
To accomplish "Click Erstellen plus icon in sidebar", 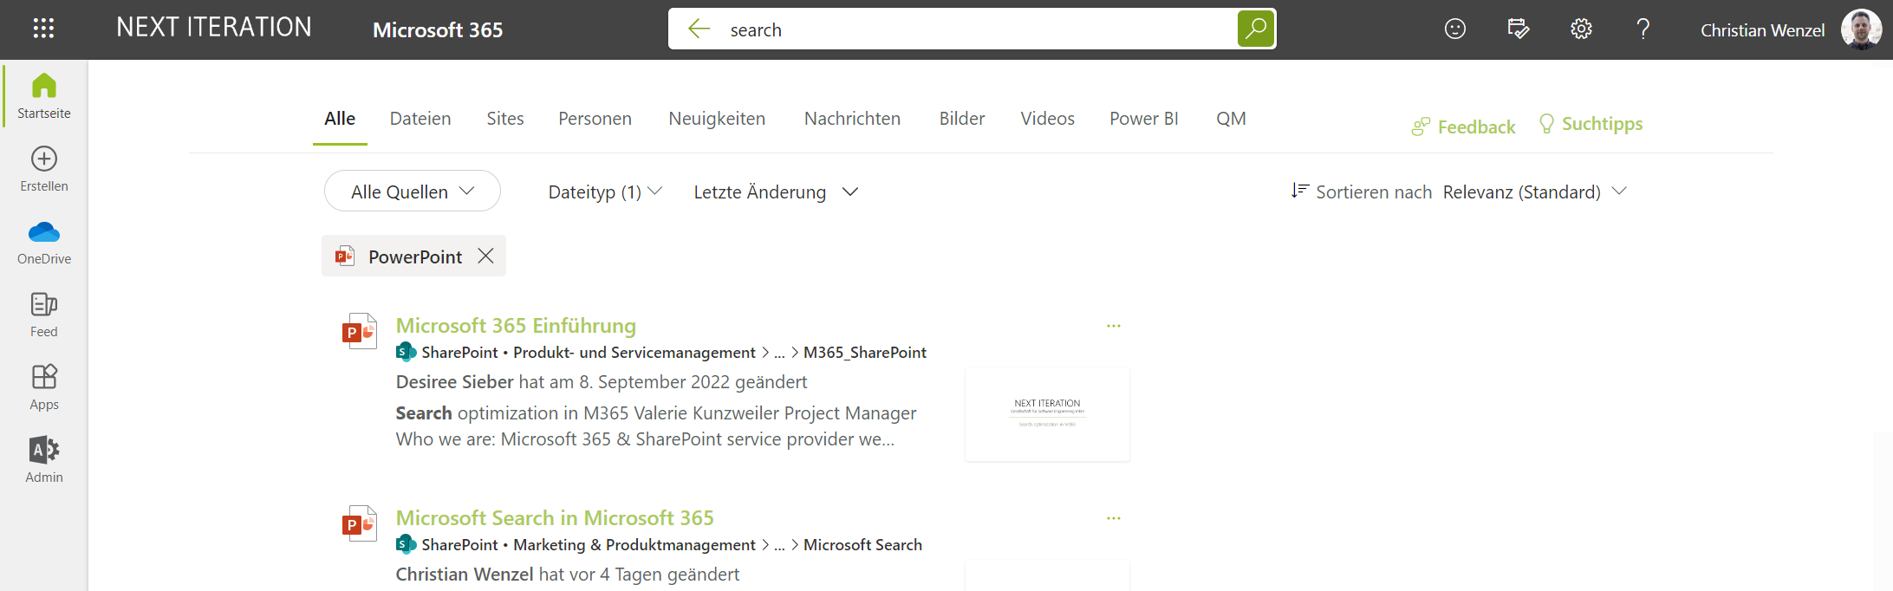I will [44, 159].
